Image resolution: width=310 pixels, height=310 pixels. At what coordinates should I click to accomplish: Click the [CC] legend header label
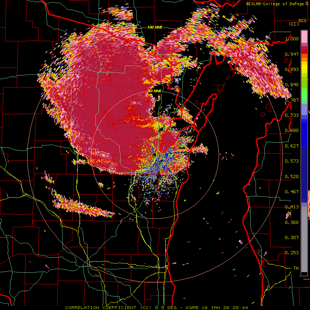294,24
